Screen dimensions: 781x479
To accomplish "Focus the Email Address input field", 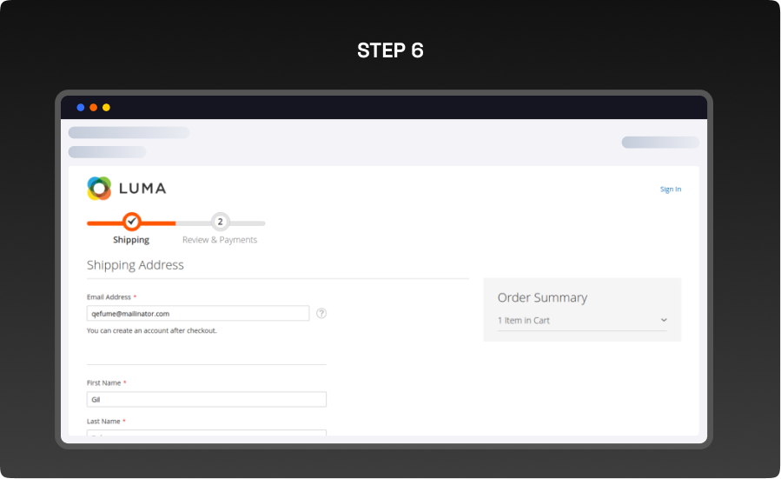I will tap(198, 313).
